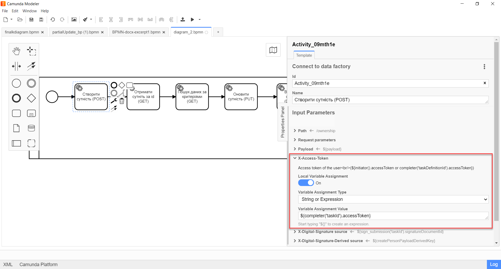Clear the Id field with X
Screen dimensions: 501x269
coord(485,83)
